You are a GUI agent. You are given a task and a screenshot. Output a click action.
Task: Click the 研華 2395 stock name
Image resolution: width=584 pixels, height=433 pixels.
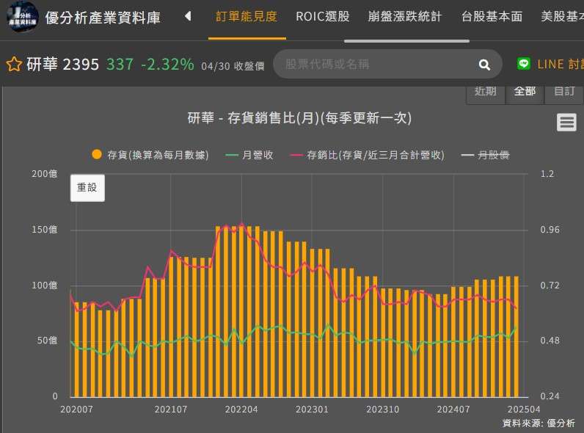62,64
